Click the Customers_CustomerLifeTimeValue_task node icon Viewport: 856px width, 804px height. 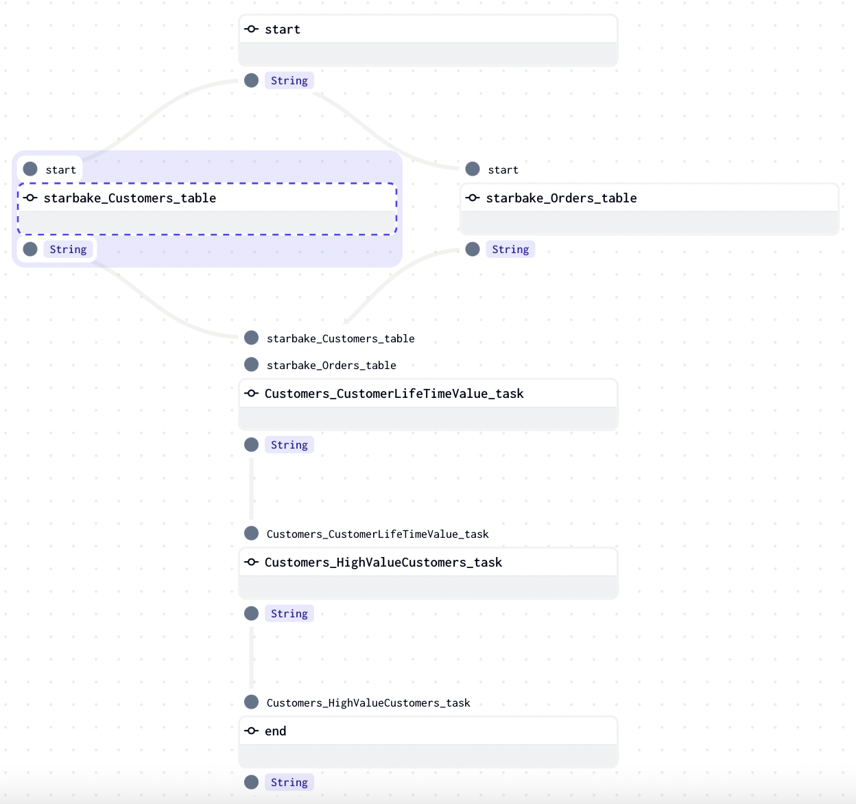[x=252, y=394]
